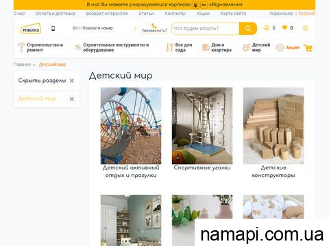Open the comparison scales icon
Screen dimensions: 329x246
[267, 28]
